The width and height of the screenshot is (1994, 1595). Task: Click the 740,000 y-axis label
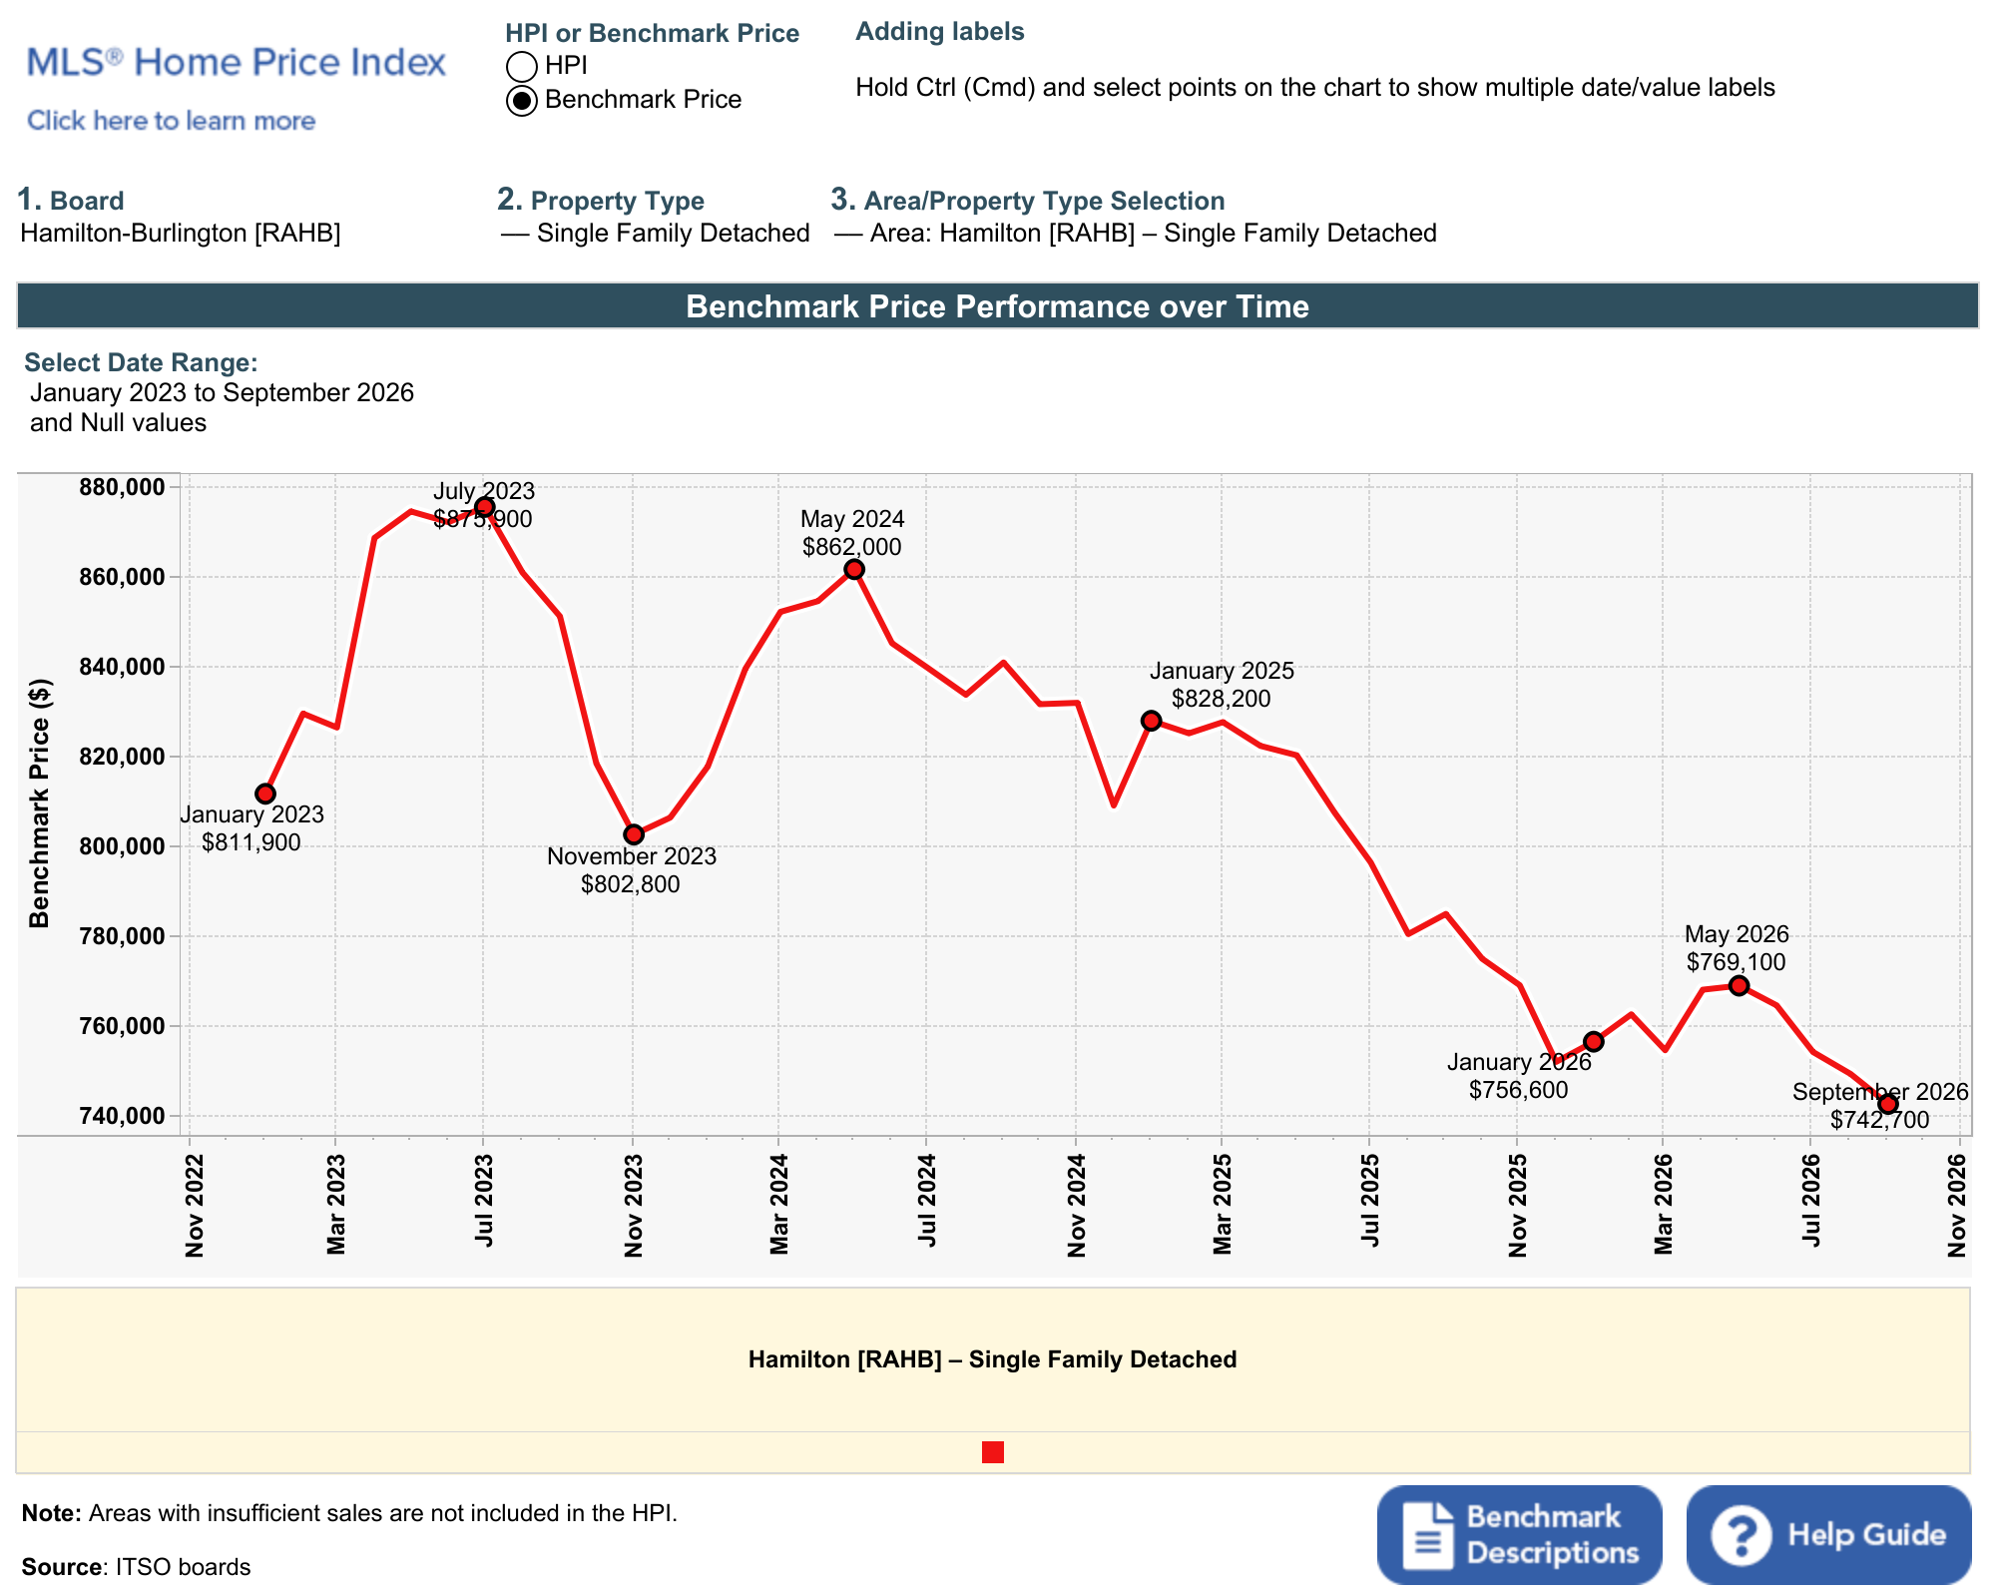coord(122,1116)
